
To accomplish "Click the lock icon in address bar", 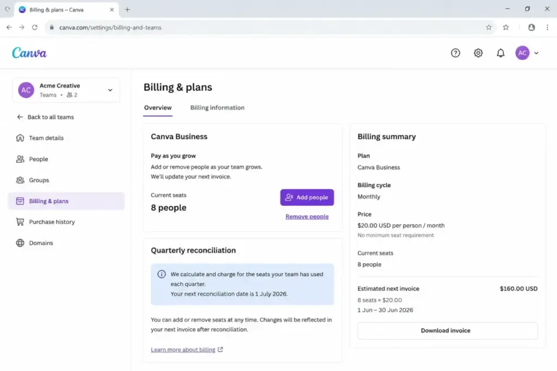I will pyautogui.click(x=52, y=27).
